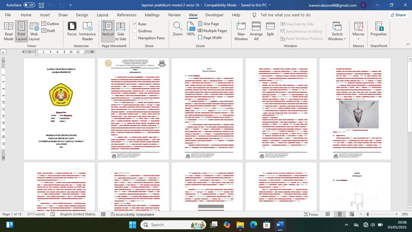Open File Explorer from taskbar
Viewport: 412px width, 232px height.
240,225
